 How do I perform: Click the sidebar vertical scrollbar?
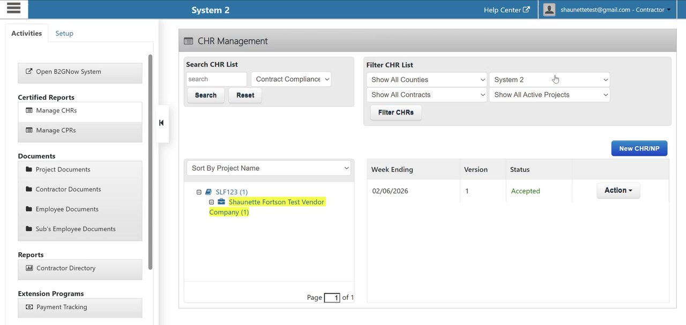150,161
